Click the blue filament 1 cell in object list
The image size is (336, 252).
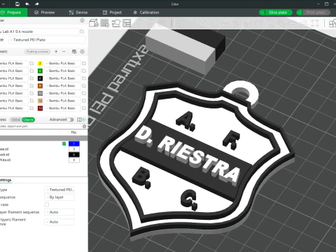pyautogui.click(x=74, y=143)
